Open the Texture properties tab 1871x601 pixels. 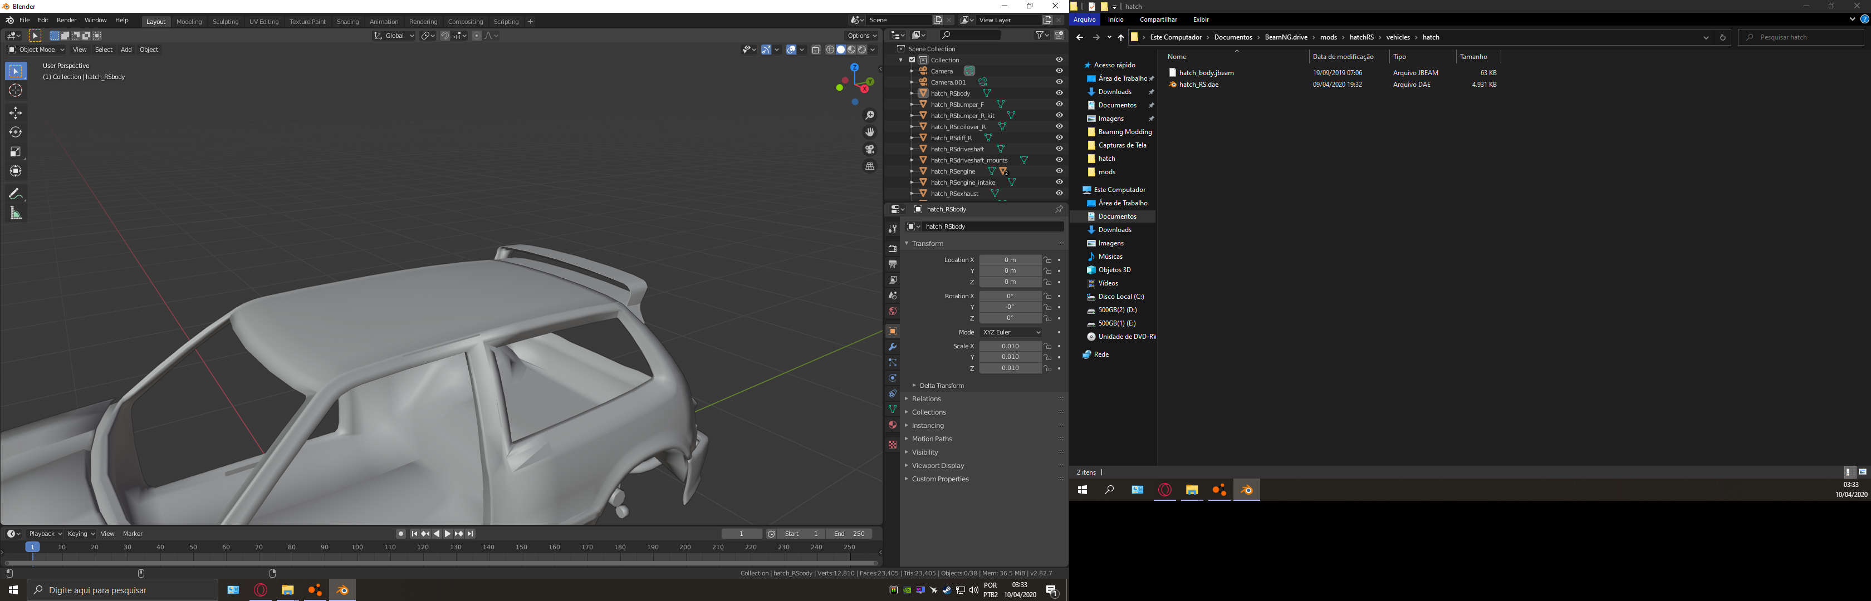coord(893,445)
